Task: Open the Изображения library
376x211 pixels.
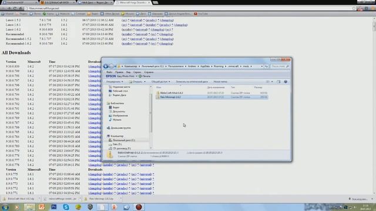Action: pyautogui.click(x=118, y=115)
